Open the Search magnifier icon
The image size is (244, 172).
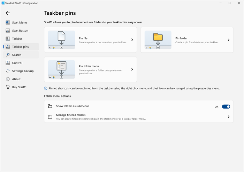pos(8,55)
